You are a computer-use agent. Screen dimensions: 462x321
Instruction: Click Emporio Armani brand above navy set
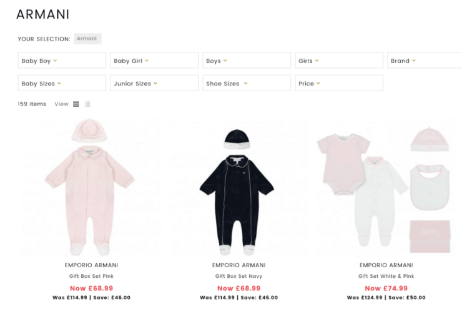coord(238,265)
